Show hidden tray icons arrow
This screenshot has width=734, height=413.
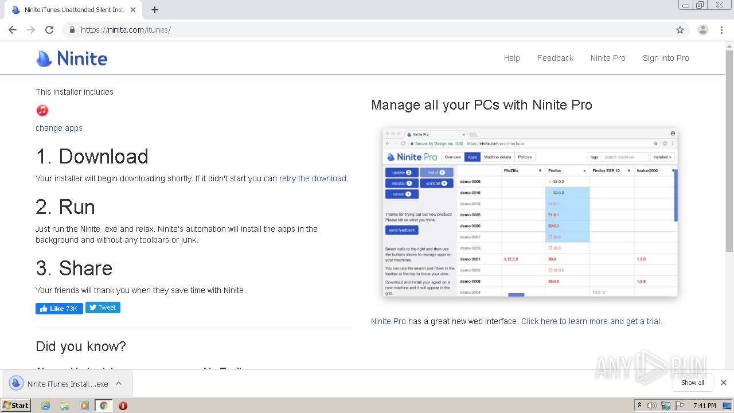pos(639,405)
